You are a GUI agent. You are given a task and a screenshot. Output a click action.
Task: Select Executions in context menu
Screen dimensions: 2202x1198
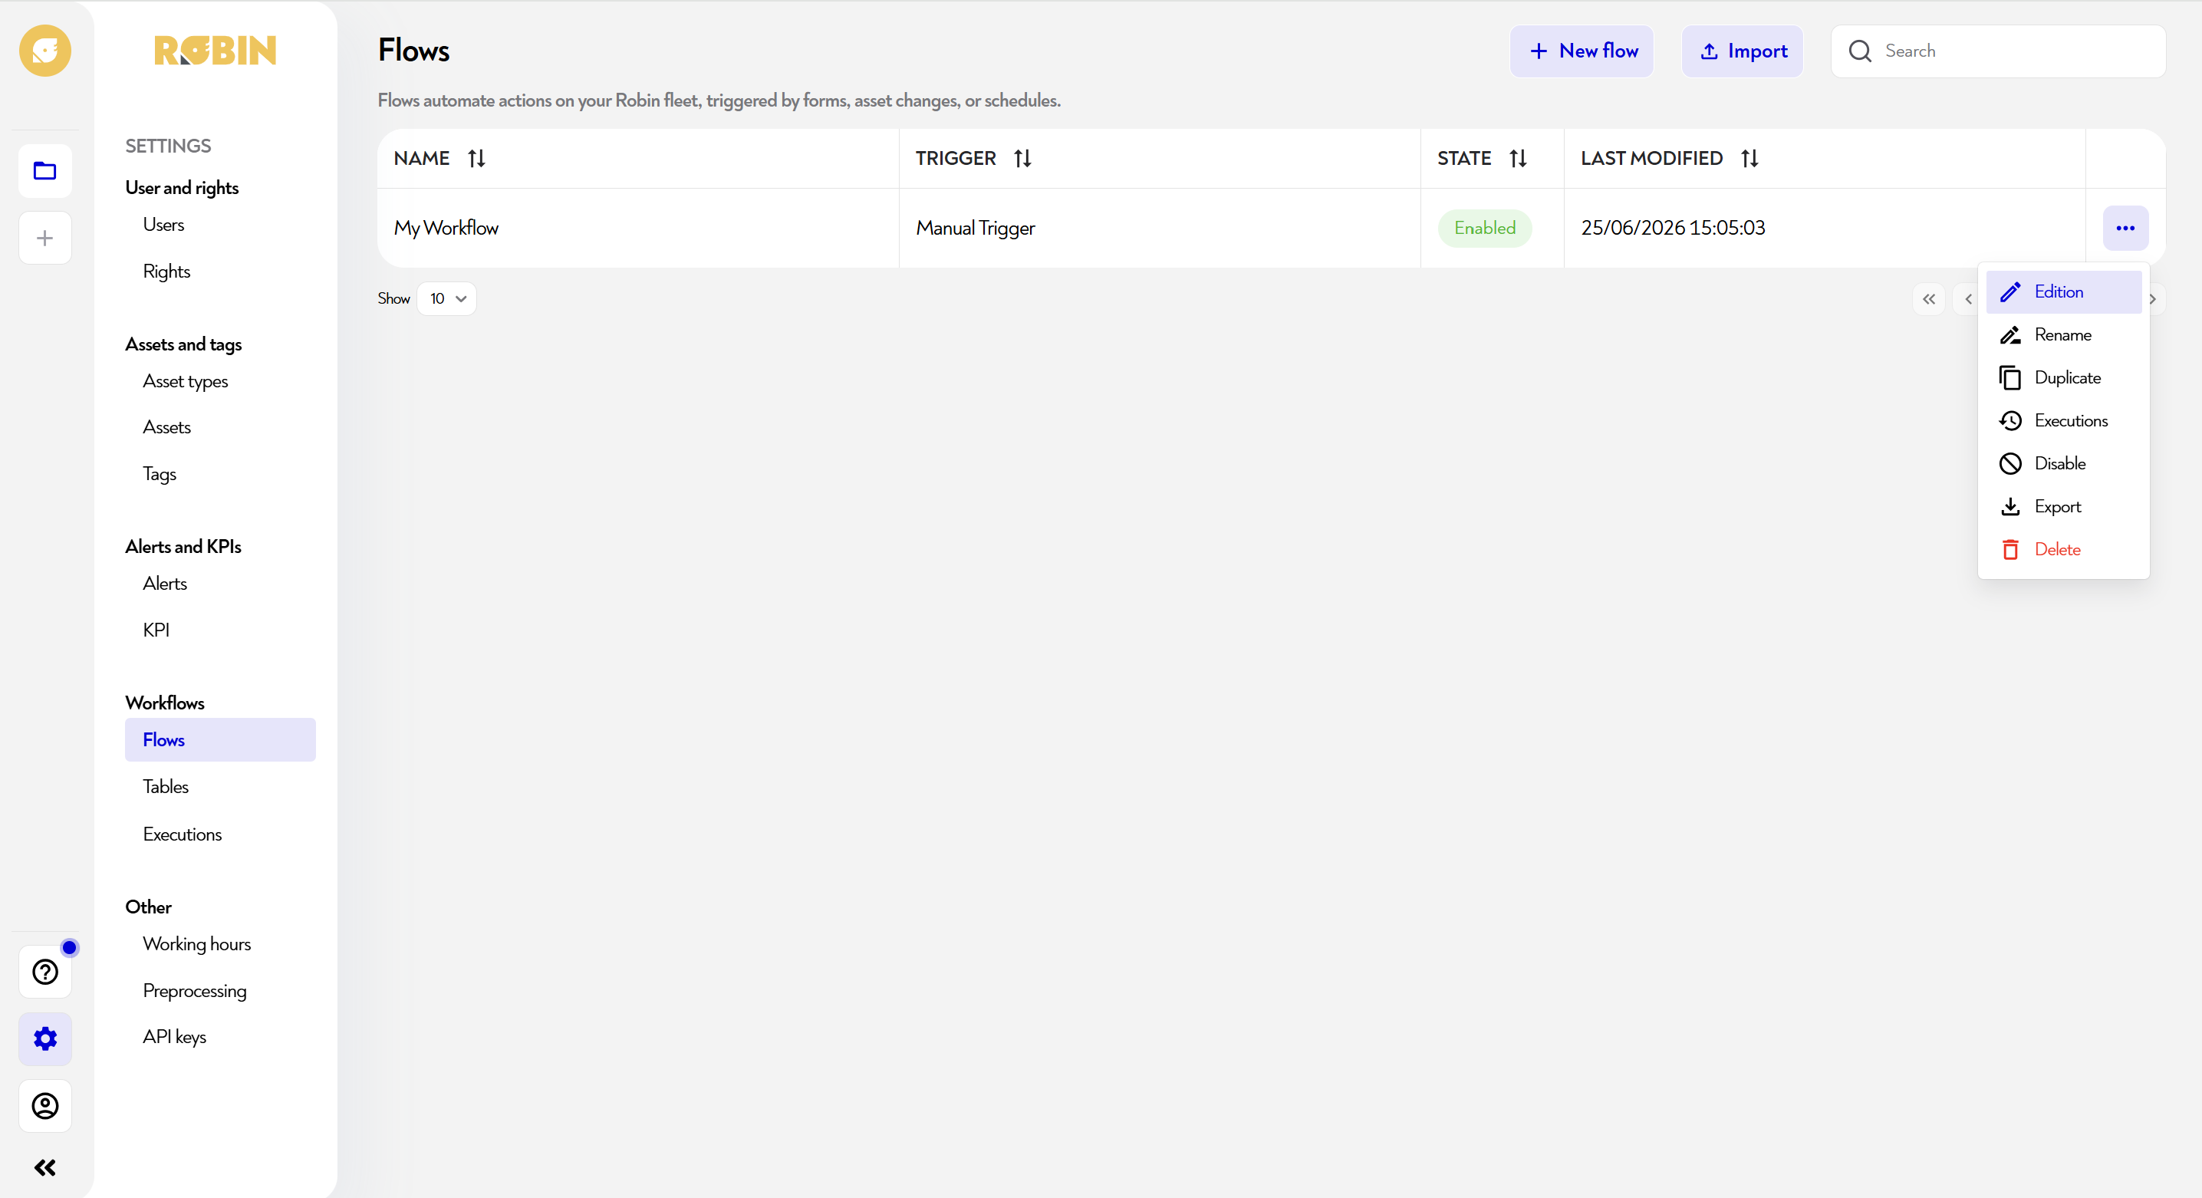[2063, 420]
